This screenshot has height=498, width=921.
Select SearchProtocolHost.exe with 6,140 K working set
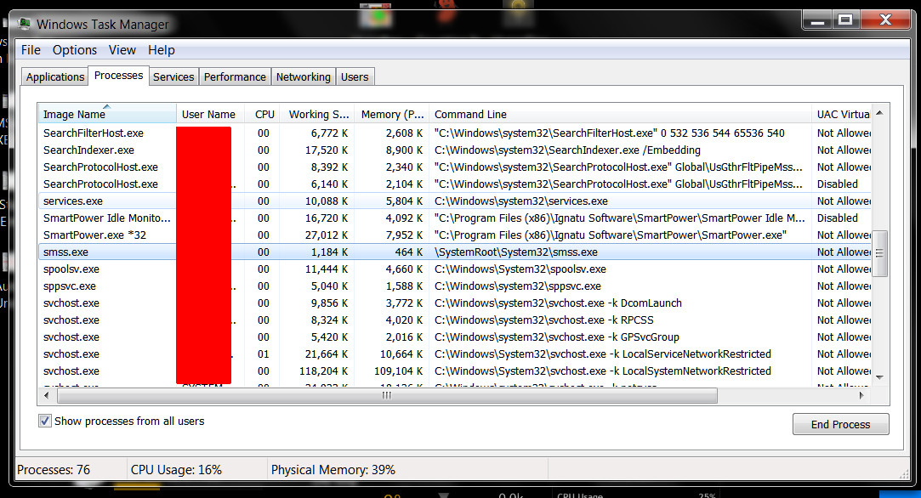(455, 184)
